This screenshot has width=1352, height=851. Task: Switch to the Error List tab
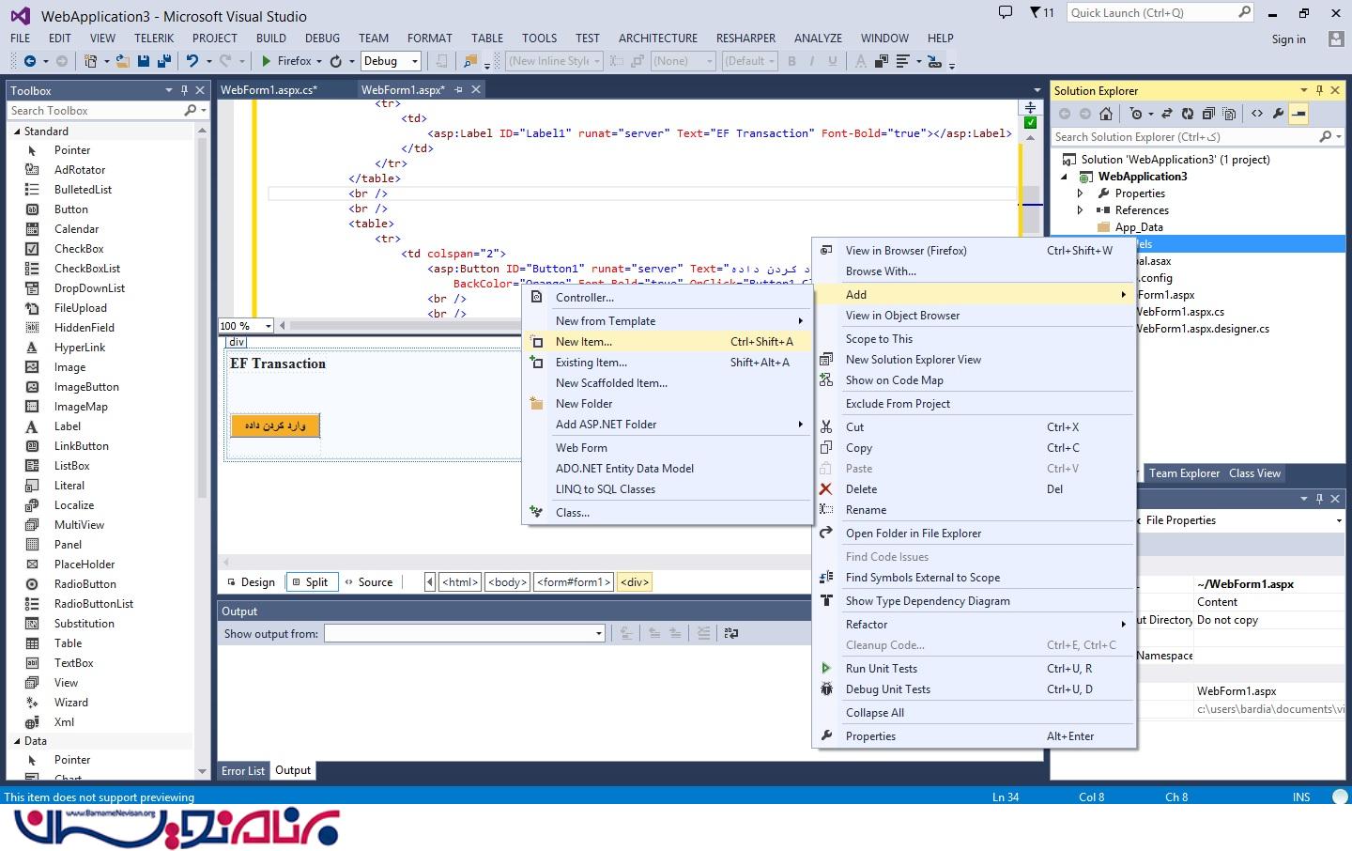pos(243,771)
